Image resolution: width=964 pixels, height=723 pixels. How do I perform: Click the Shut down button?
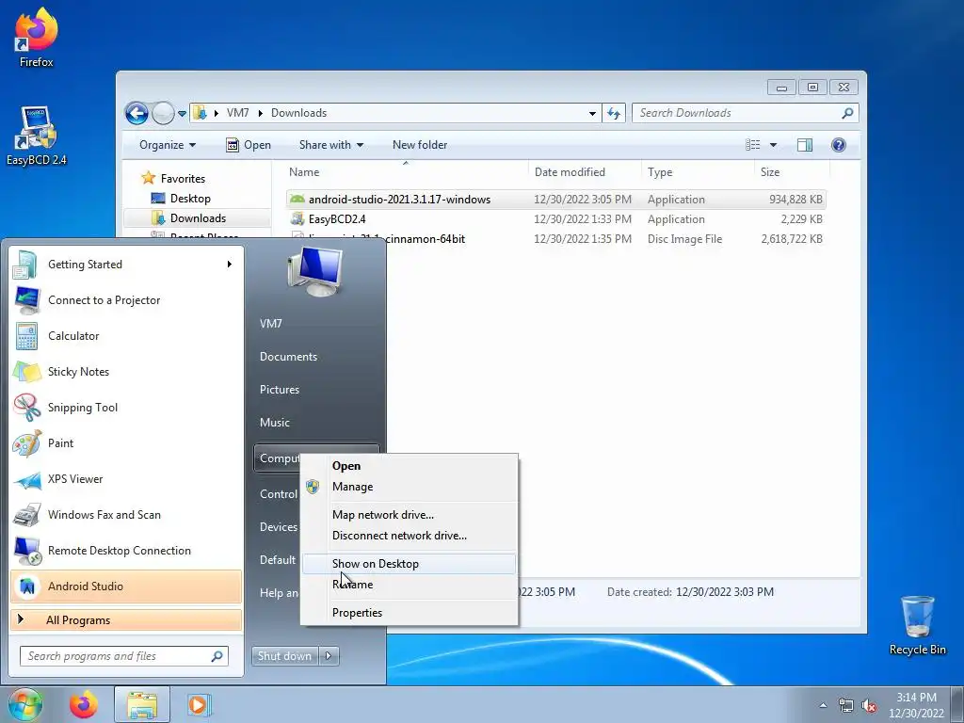[284, 656]
